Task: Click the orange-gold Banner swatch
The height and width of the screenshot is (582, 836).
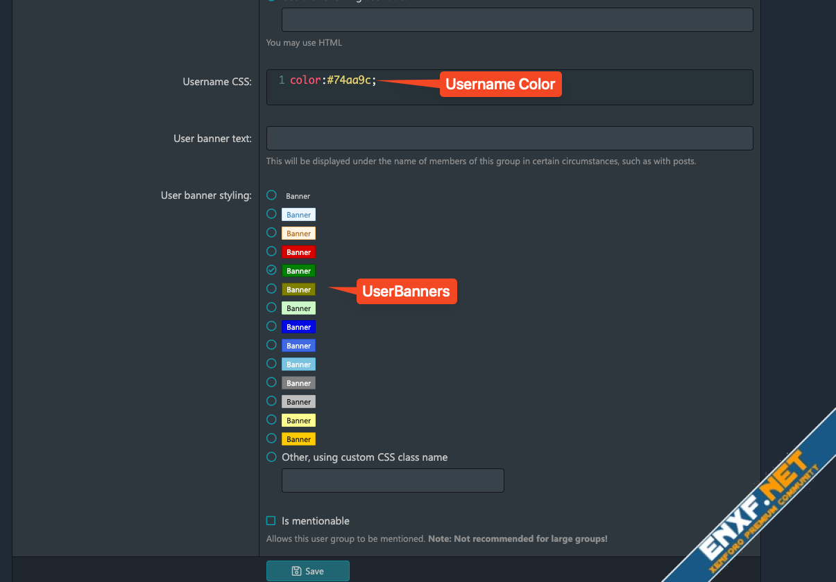Action: coord(298,439)
